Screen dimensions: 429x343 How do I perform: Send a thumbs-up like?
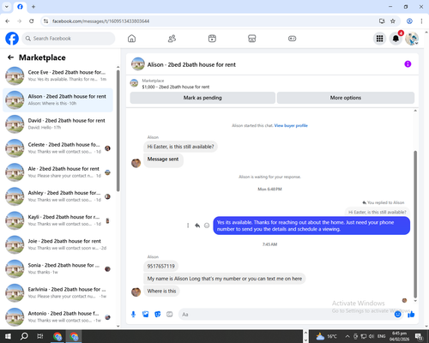(x=411, y=315)
